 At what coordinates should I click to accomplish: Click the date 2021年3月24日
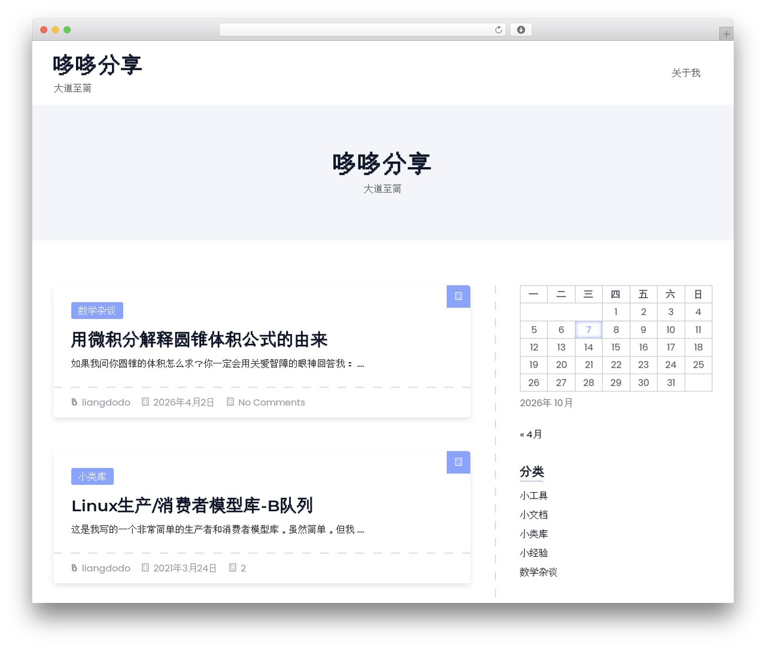point(185,568)
